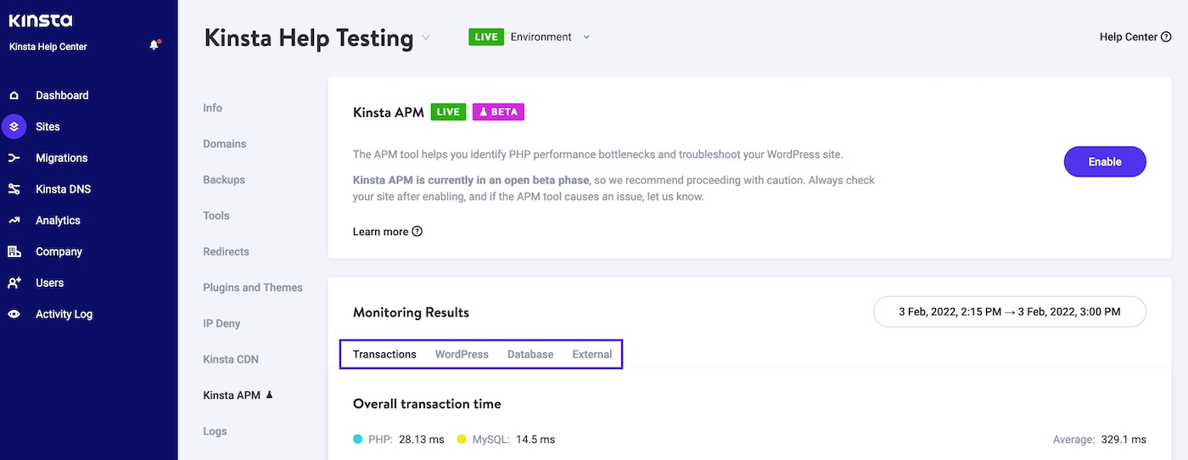Click the Kinsta logo
This screenshot has height=460, width=1188.
pyautogui.click(x=41, y=20)
